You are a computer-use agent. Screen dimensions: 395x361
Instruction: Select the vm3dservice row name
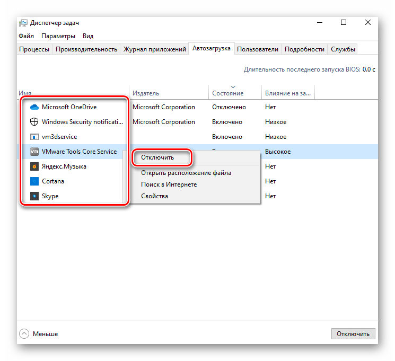(x=59, y=137)
